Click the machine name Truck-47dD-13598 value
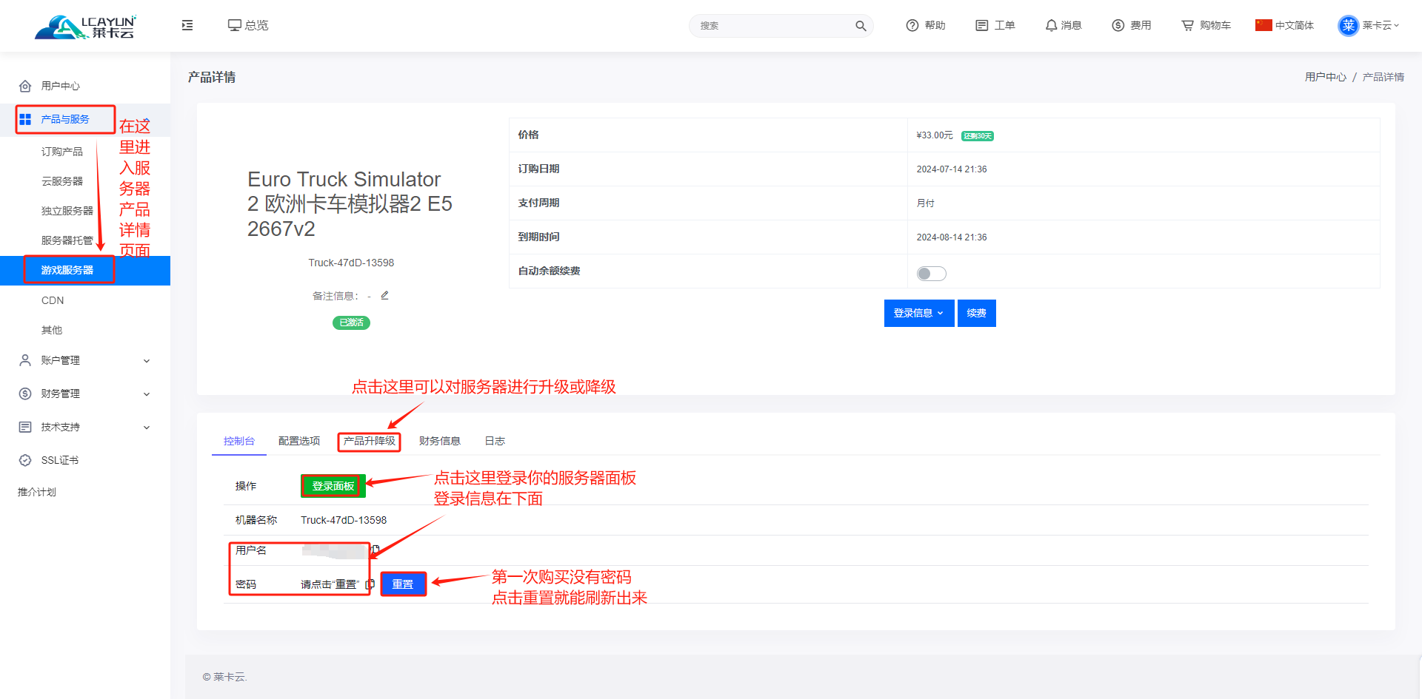The height and width of the screenshot is (699, 1422). (x=344, y=520)
